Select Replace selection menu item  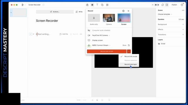coord(129,60)
